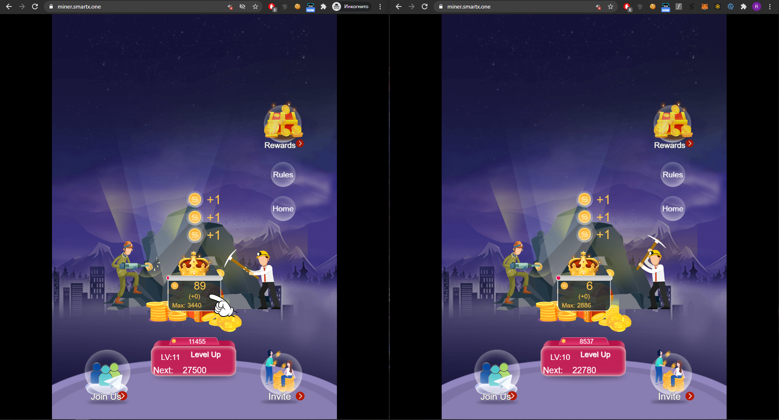Reload the page in the right browser window
Viewport: 779px width, 420px height.
[x=425, y=6]
